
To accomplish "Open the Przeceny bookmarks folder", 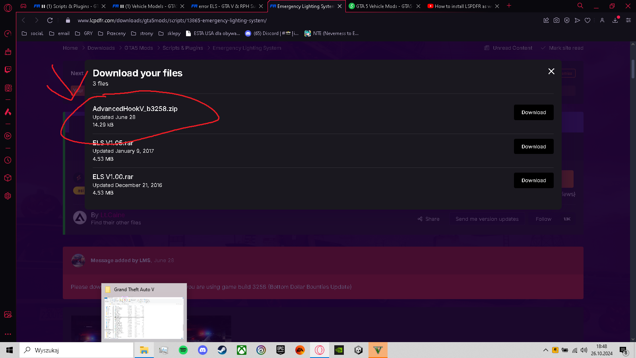I will click(112, 33).
